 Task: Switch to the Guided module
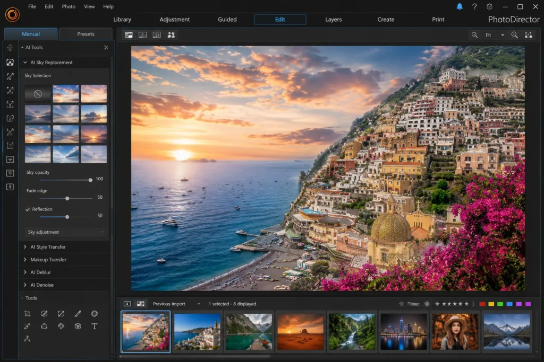click(x=227, y=20)
